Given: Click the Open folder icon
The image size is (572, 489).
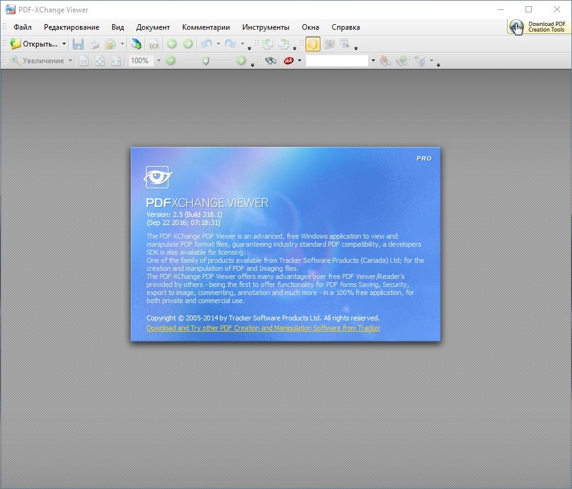Looking at the screenshot, I should pos(15,44).
